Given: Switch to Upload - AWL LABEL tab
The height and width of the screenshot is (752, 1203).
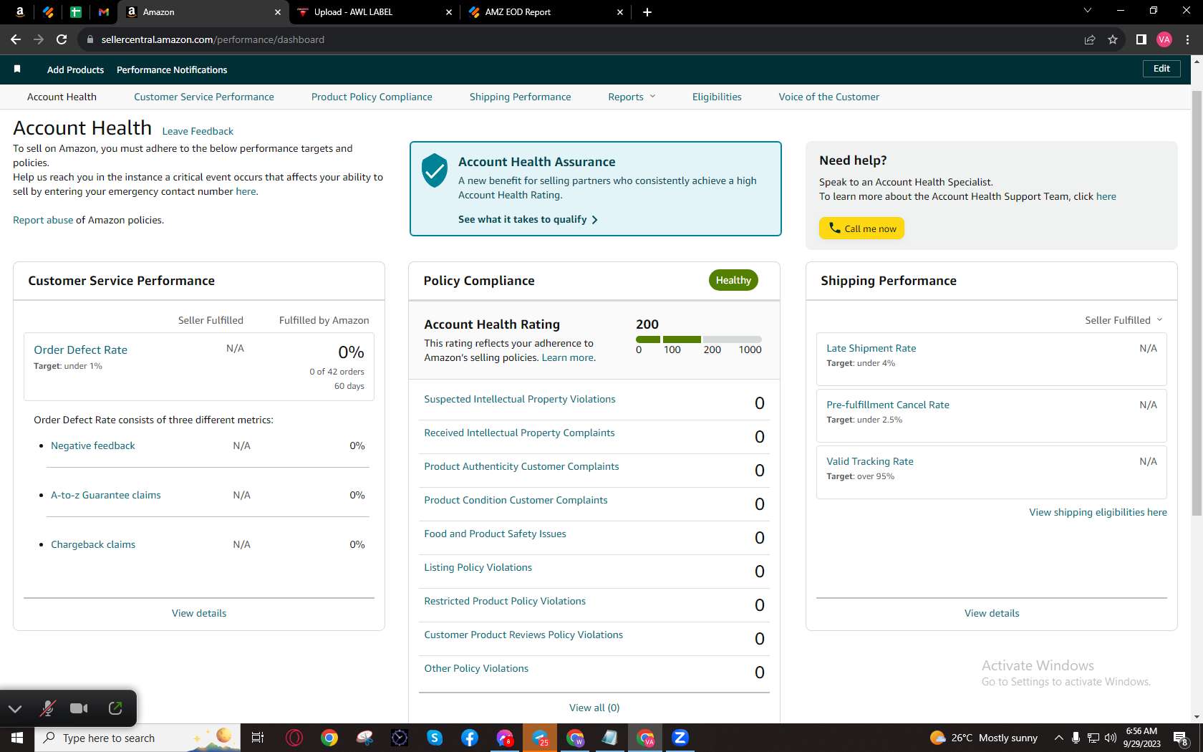Looking at the screenshot, I should tap(373, 11).
